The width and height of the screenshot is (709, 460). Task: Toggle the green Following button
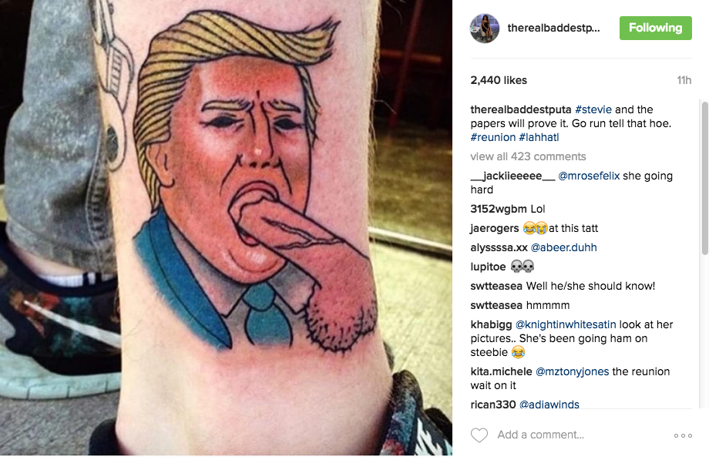(656, 28)
